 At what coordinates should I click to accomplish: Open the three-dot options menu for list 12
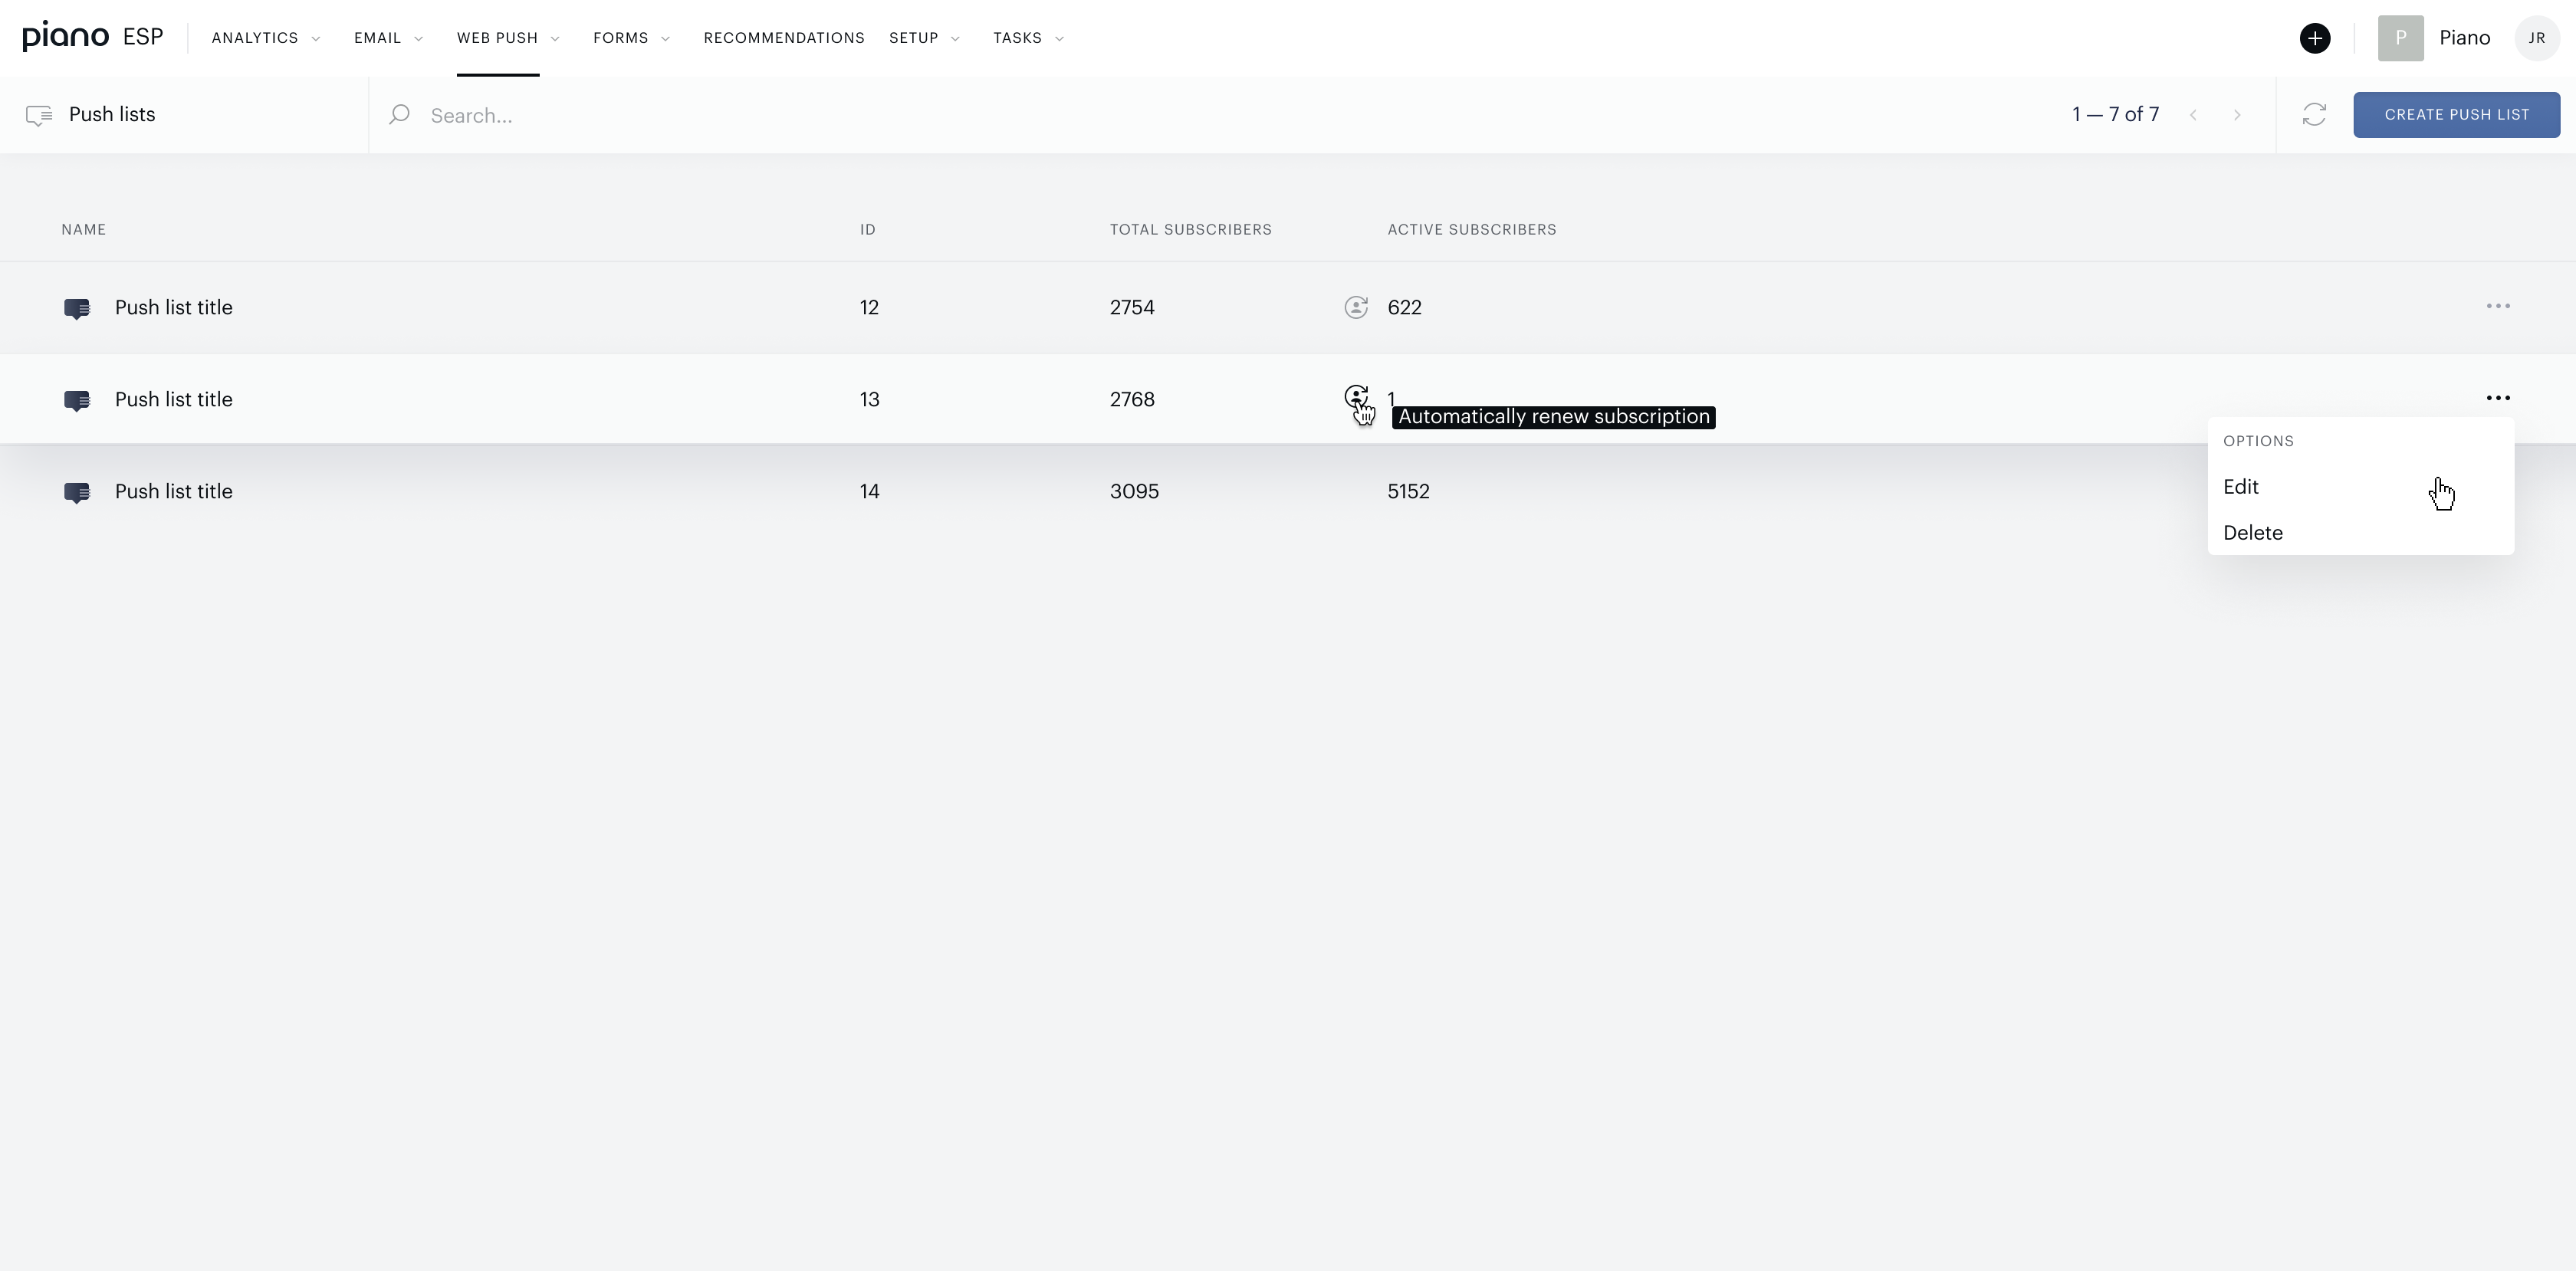[2497, 306]
